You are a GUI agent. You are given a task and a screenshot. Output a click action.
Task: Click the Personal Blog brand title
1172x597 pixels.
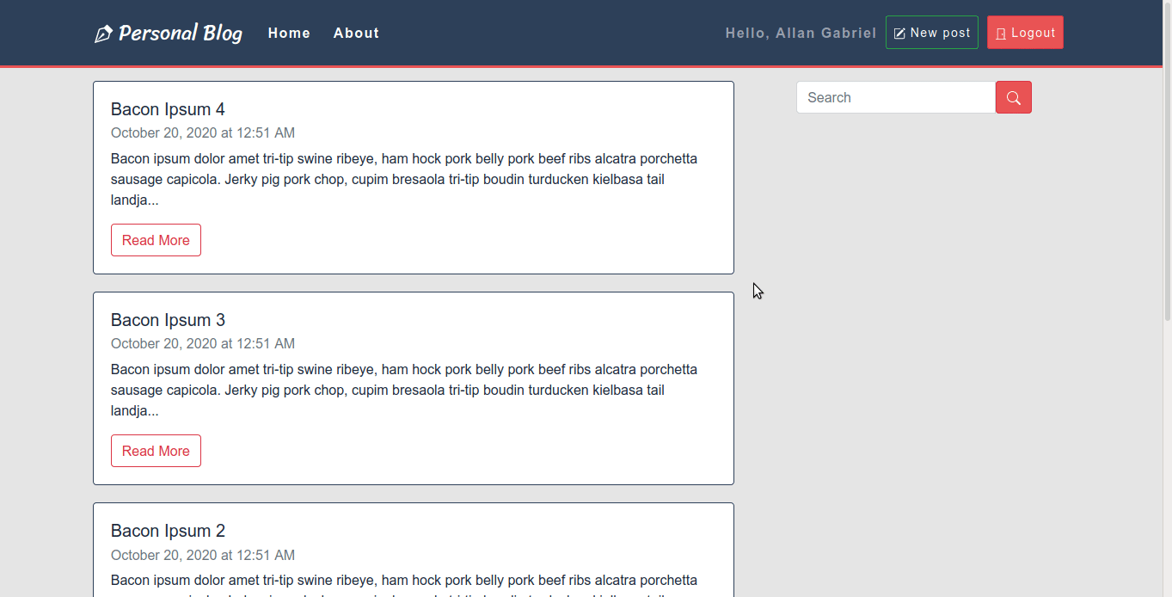tap(180, 34)
